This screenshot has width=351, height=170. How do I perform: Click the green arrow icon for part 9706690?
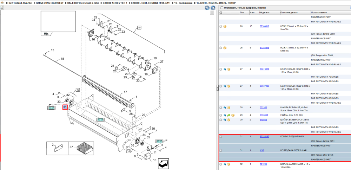(x=229, y=115)
